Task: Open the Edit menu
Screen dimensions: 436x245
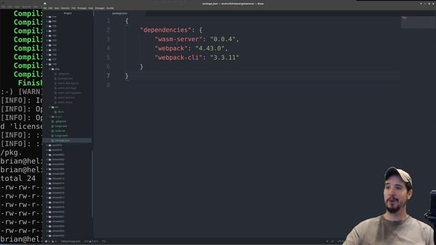Action: pos(50,8)
